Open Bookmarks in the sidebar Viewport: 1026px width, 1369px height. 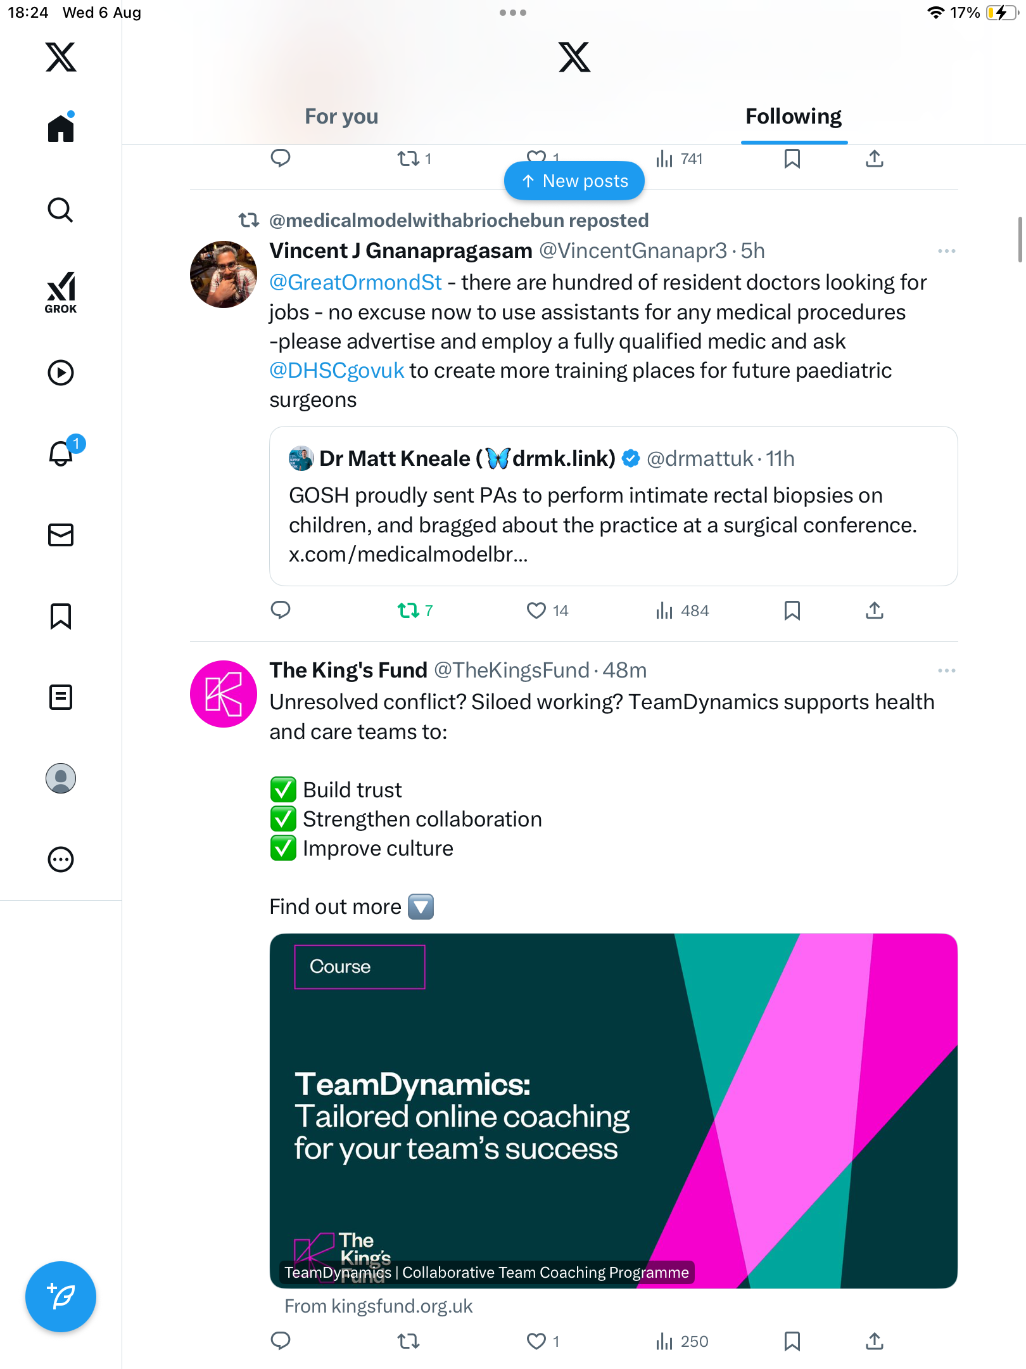(x=61, y=616)
